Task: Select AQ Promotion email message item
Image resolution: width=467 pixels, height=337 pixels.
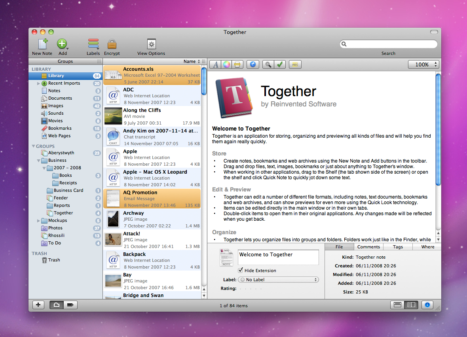Action: point(152,199)
